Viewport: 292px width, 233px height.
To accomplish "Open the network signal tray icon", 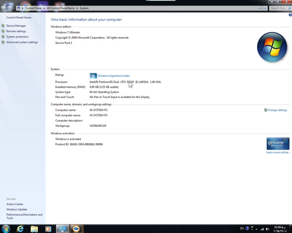I will 262,229.
